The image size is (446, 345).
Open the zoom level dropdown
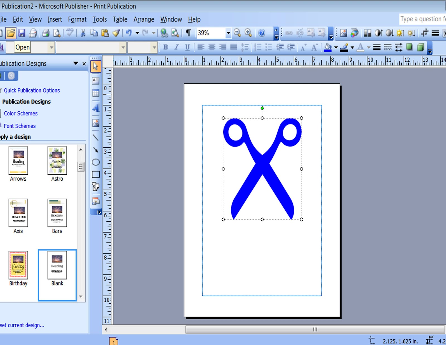228,33
